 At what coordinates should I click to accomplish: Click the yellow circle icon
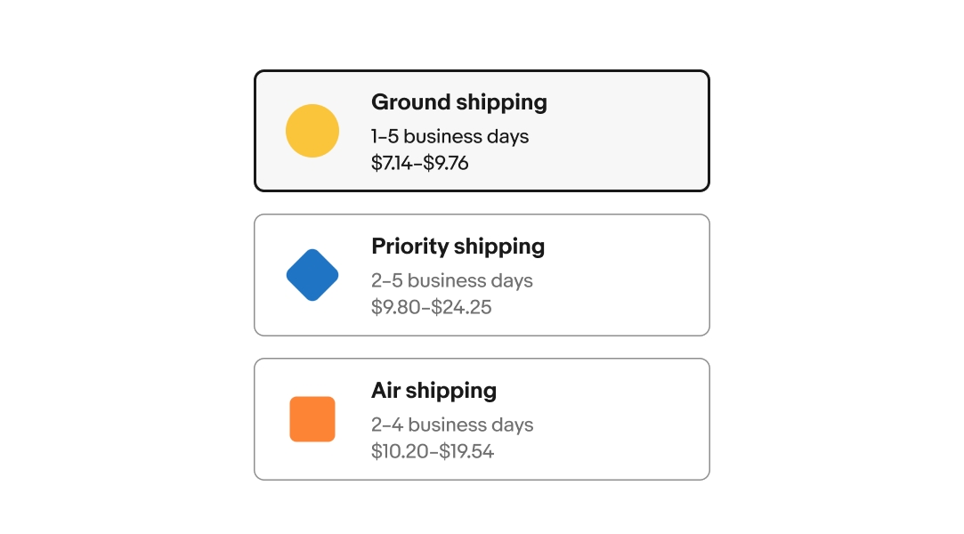click(x=312, y=131)
